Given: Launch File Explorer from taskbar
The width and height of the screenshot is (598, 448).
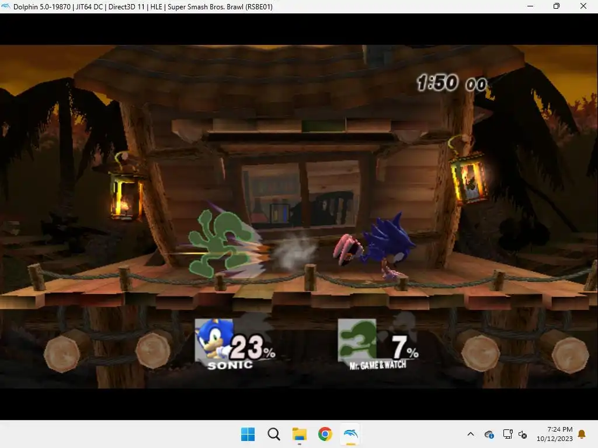Looking at the screenshot, I should point(300,434).
